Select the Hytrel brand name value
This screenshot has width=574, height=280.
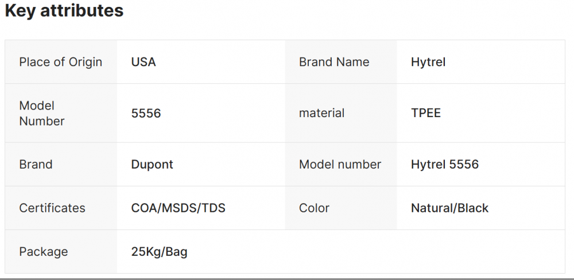pos(428,62)
